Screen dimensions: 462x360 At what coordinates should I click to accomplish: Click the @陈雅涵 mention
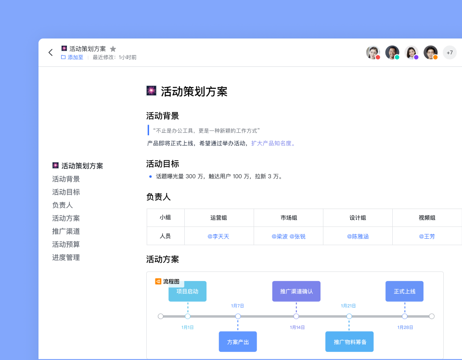pos(358,236)
